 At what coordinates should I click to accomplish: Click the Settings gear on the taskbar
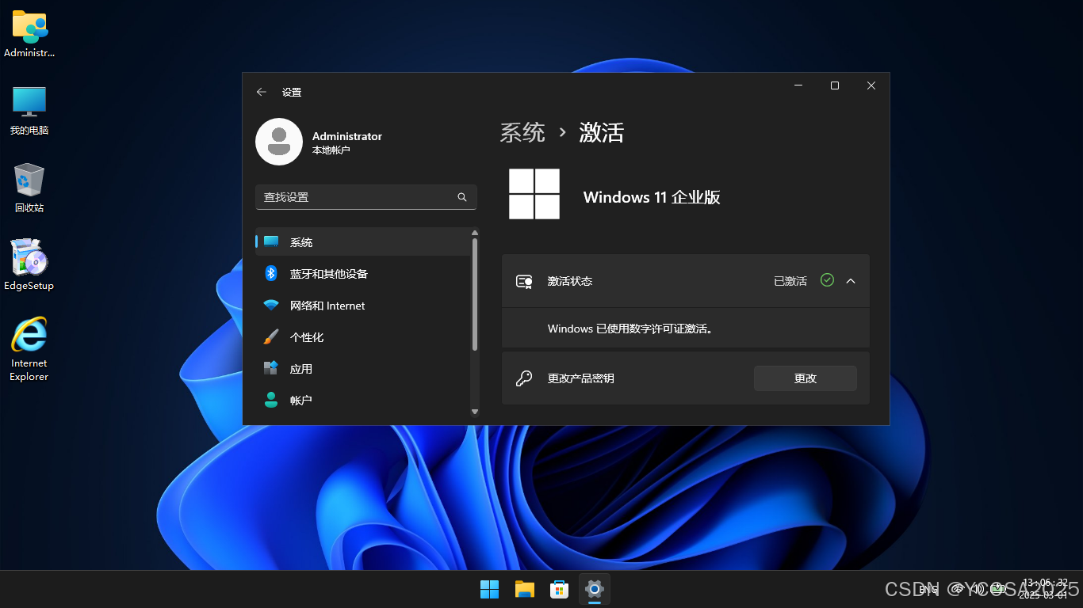[x=595, y=589]
